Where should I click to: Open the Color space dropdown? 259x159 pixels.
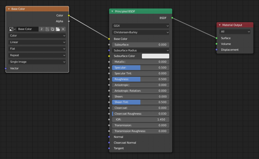37,36
